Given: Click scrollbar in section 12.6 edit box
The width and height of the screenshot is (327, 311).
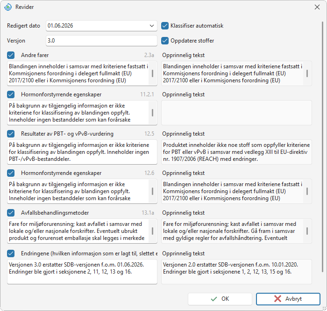Looking at the screenshot, I should 152,191.
